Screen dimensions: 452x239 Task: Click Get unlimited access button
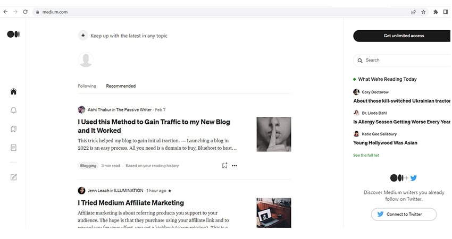402,36
